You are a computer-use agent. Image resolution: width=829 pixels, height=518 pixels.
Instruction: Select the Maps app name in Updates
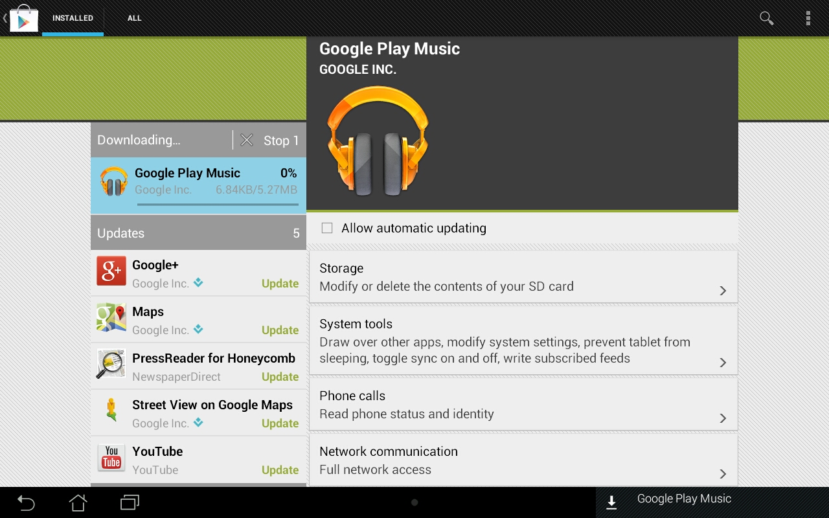[148, 311]
